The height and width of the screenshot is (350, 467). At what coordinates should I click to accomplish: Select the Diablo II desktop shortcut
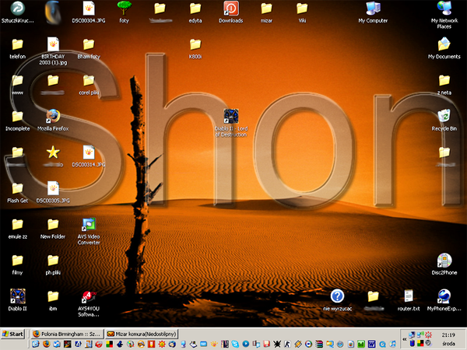click(x=17, y=296)
